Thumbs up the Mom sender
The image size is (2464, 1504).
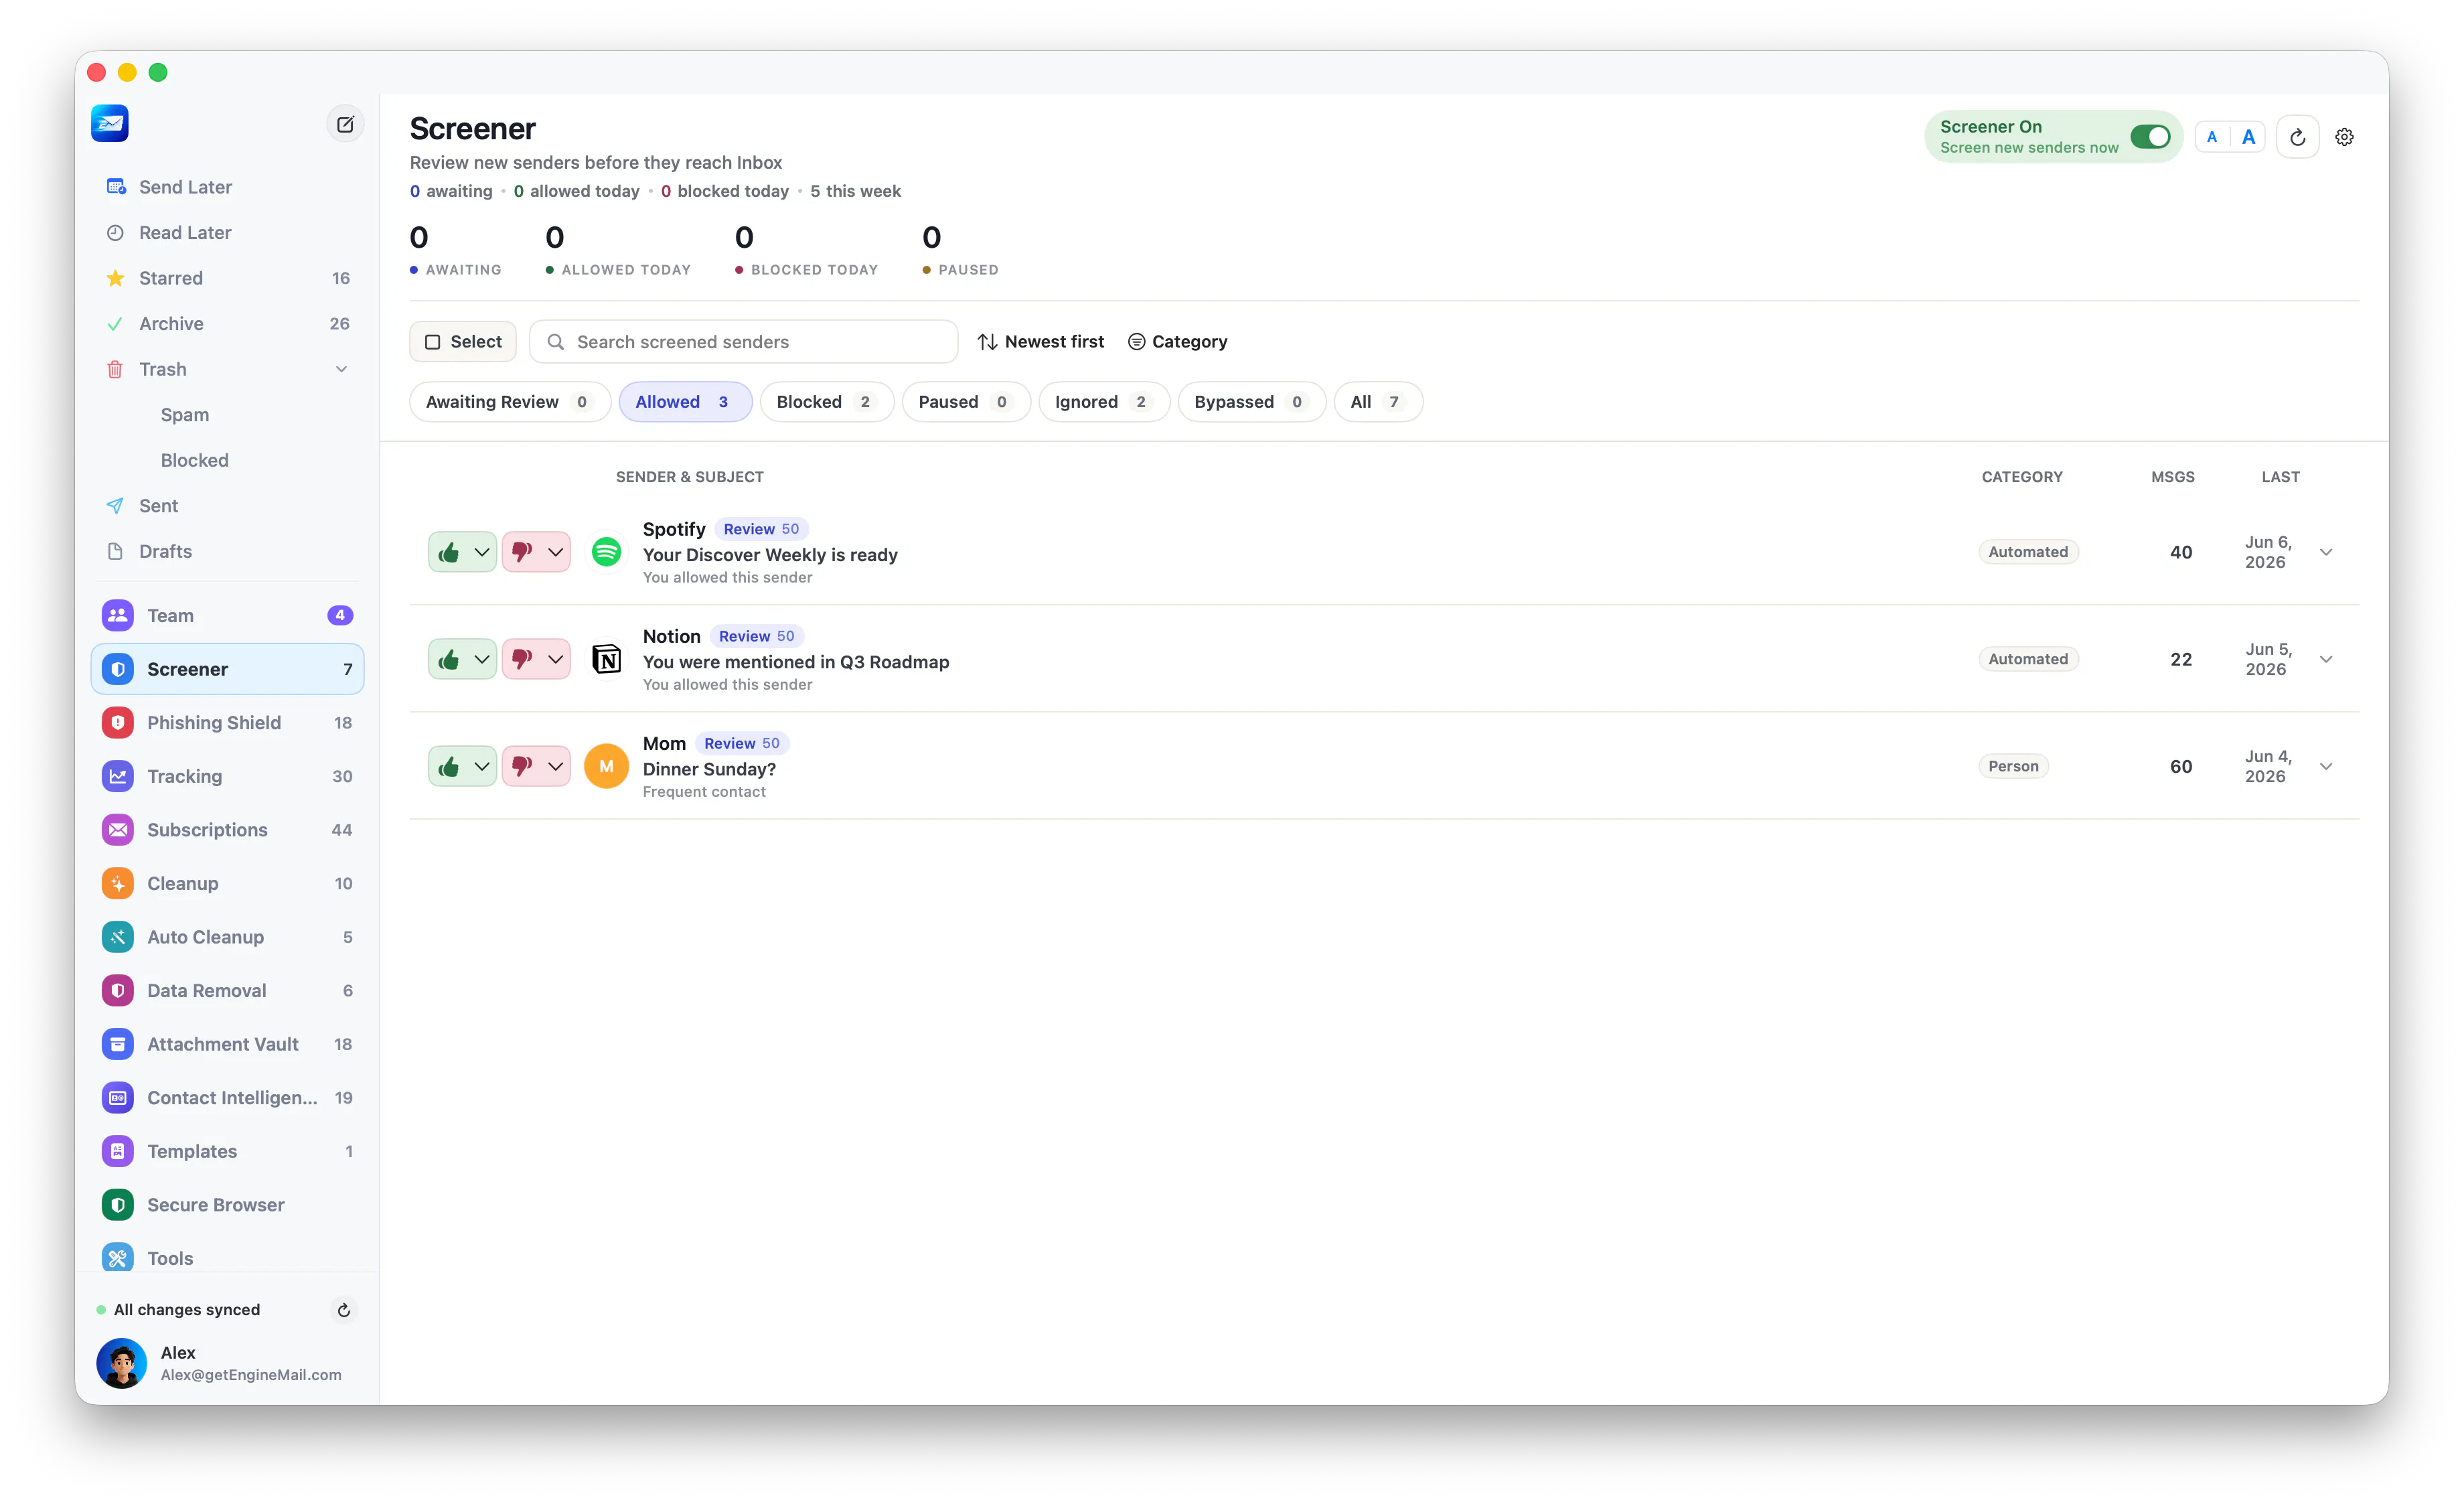449,766
